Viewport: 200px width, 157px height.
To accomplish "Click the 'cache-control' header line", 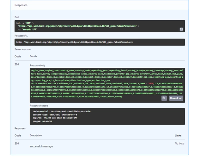I will pos(62,111).
